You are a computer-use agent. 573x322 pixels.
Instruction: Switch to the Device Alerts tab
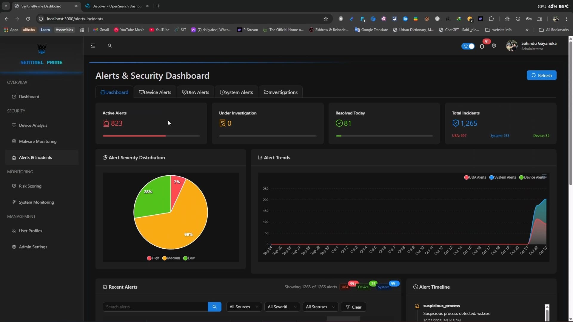click(x=155, y=92)
